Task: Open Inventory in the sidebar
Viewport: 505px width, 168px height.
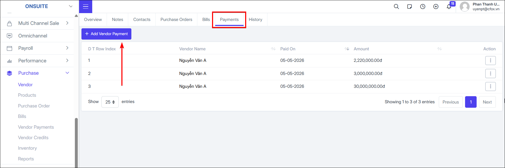Action: (27, 148)
